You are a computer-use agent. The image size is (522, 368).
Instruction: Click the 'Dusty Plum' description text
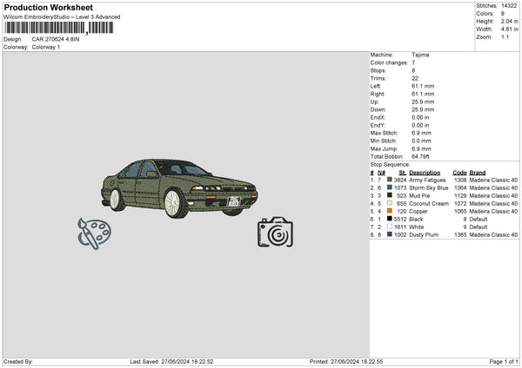tap(424, 235)
